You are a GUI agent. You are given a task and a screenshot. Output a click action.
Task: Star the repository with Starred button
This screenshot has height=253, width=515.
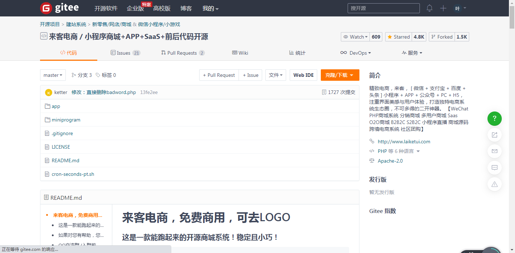point(399,37)
